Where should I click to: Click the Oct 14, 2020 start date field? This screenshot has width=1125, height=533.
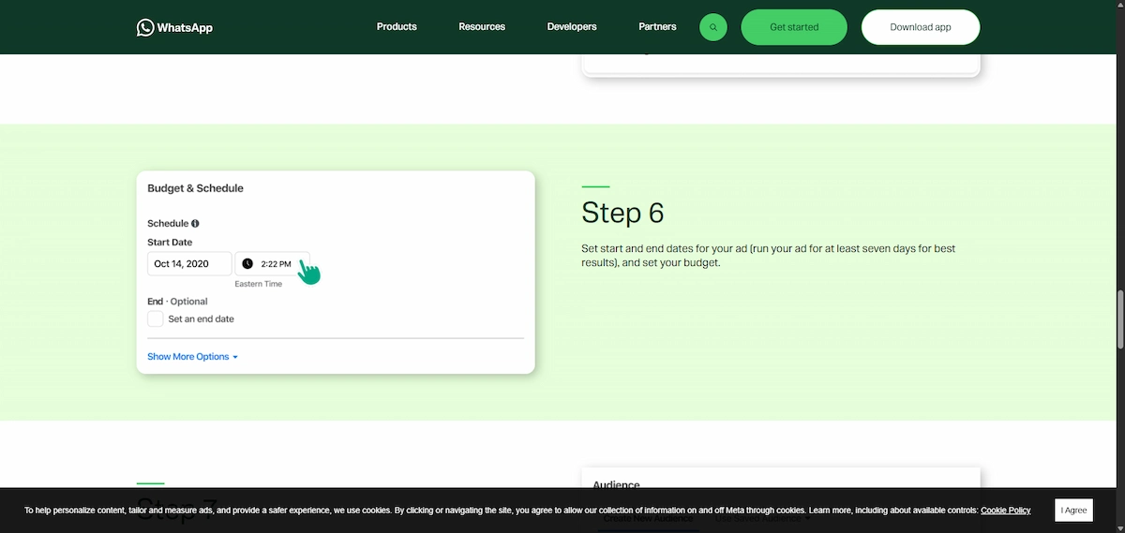pos(189,264)
